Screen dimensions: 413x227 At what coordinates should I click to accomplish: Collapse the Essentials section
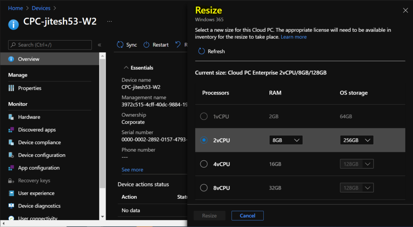point(126,68)
